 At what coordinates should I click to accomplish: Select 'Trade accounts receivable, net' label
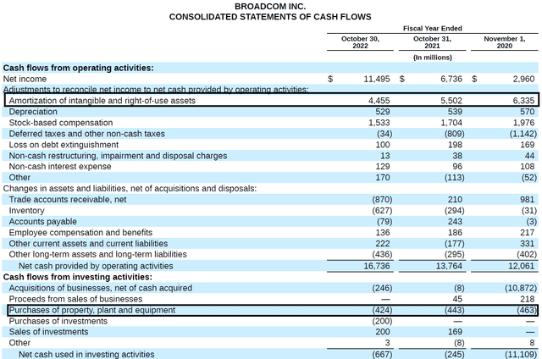pyautogui.click(x=68, y=199)
